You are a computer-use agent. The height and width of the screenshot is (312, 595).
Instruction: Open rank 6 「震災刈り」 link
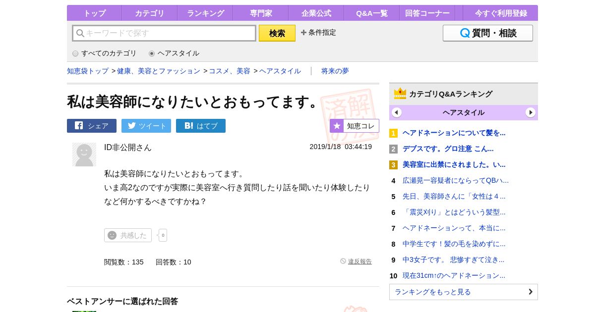coord(454,212)
